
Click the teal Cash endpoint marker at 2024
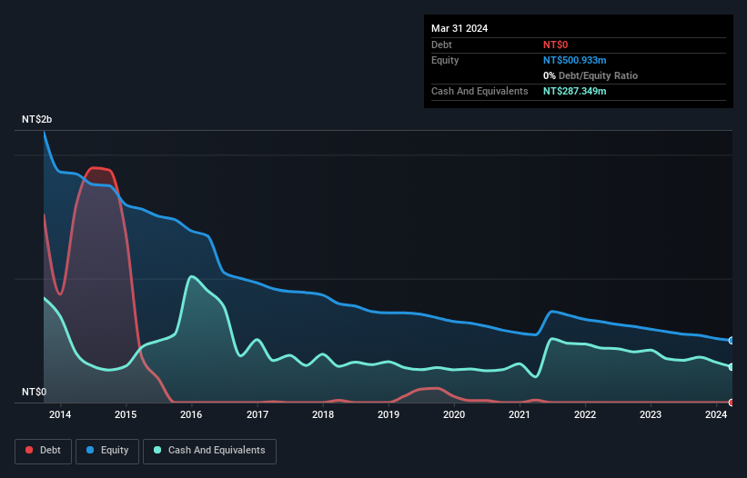(732, 367)
